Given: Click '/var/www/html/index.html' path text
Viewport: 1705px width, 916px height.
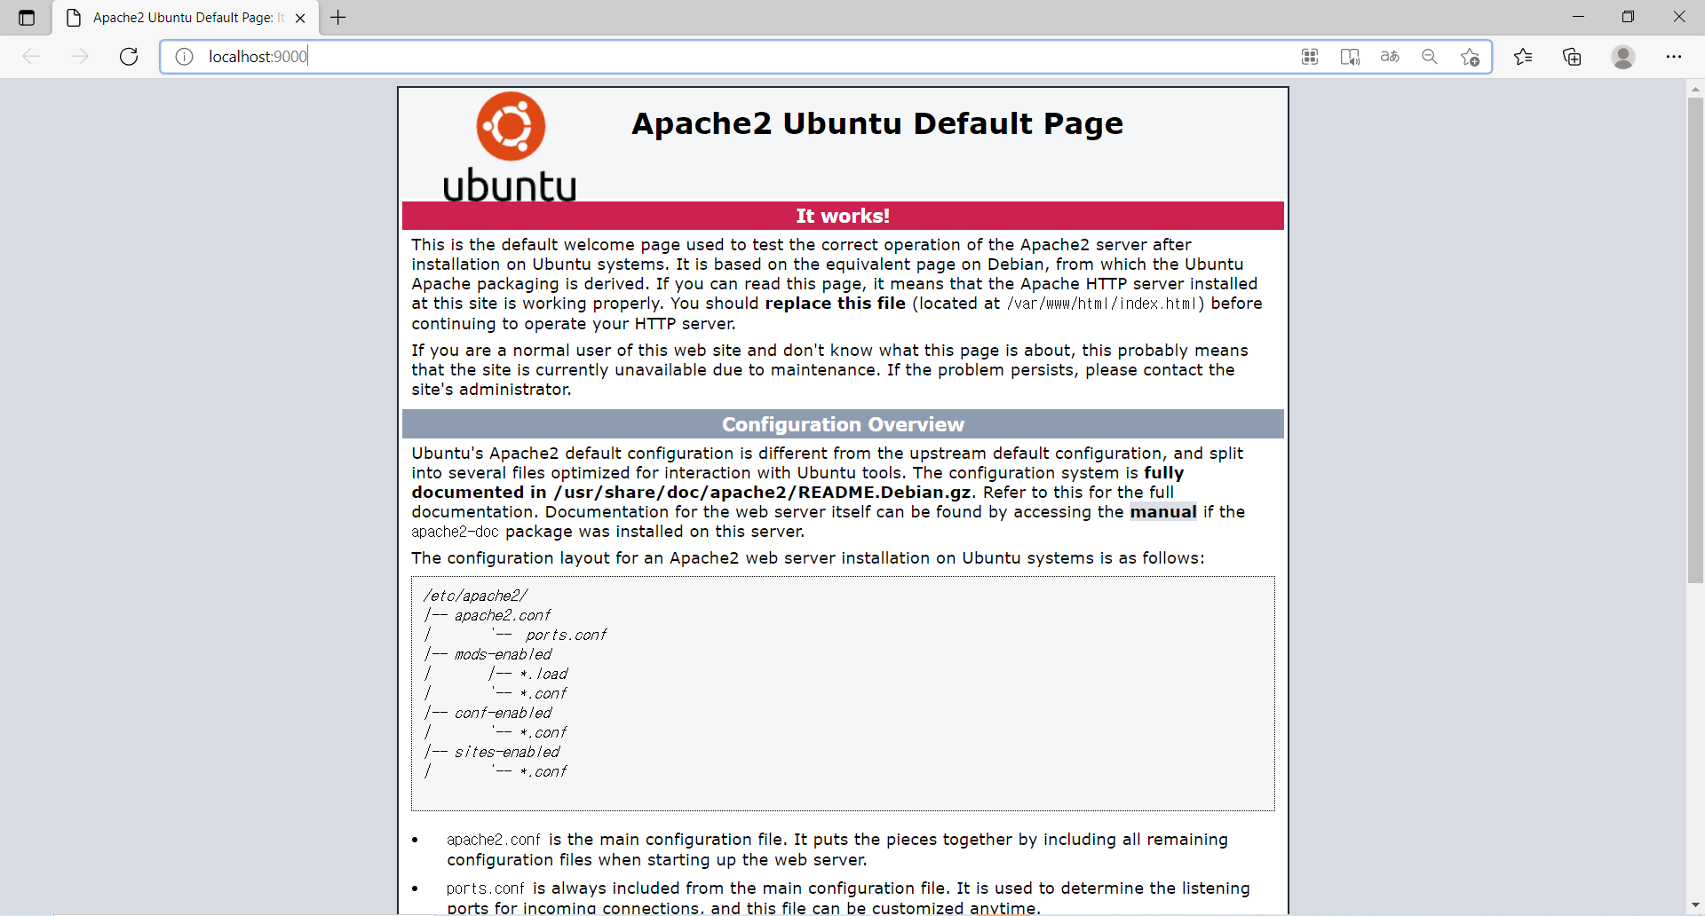Looking at the screenshot, I should [x=1104, y=304].
